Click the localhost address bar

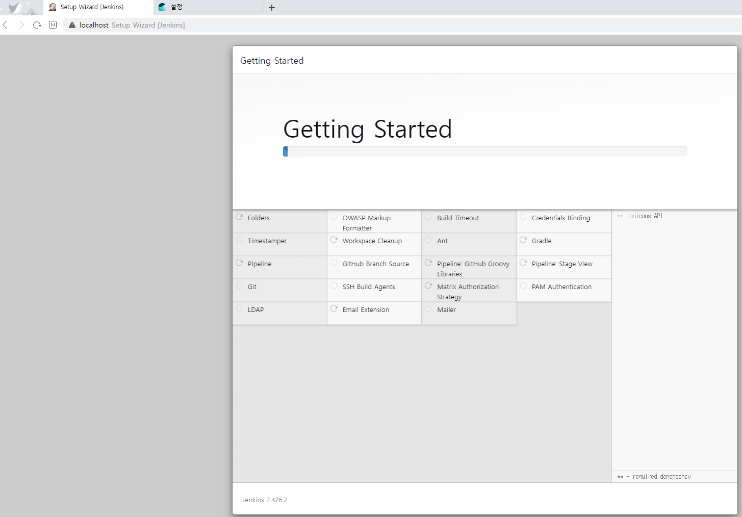point(402,25)
